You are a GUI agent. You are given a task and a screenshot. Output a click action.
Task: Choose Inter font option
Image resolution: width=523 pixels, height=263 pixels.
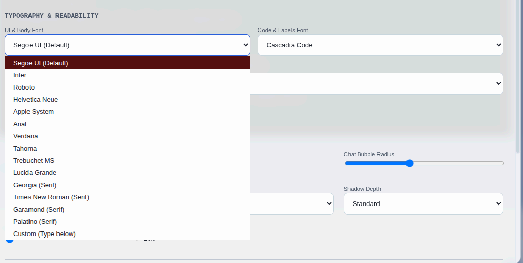(127, 75)
